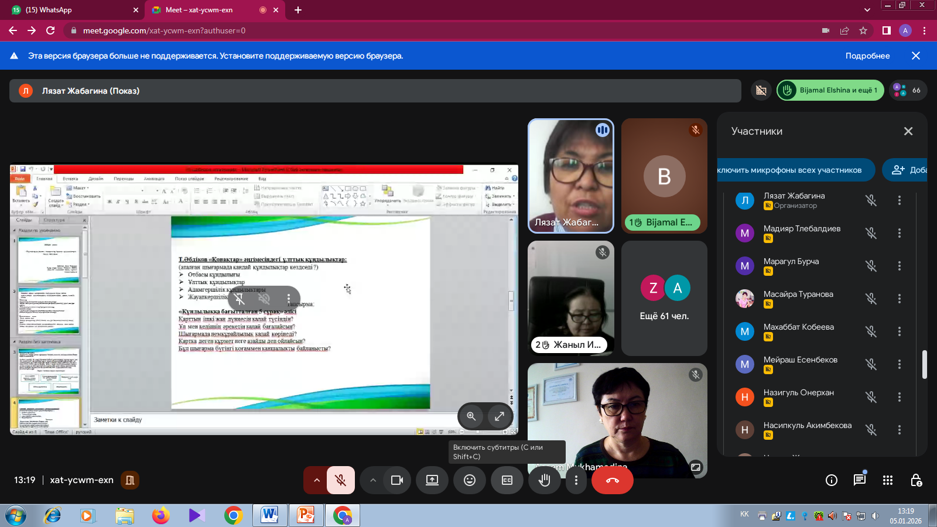The width and height of the screenshot is (937, 527).
Task: Click the present screen button
Action: pyautogui.click(x=432, y=480)
